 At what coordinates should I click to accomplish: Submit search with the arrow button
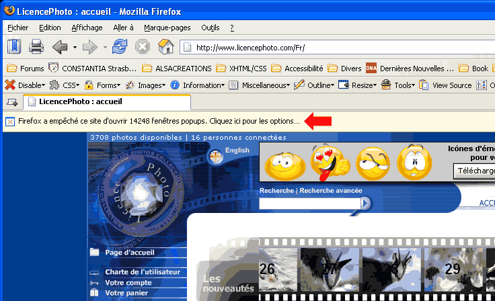[365, 203]
